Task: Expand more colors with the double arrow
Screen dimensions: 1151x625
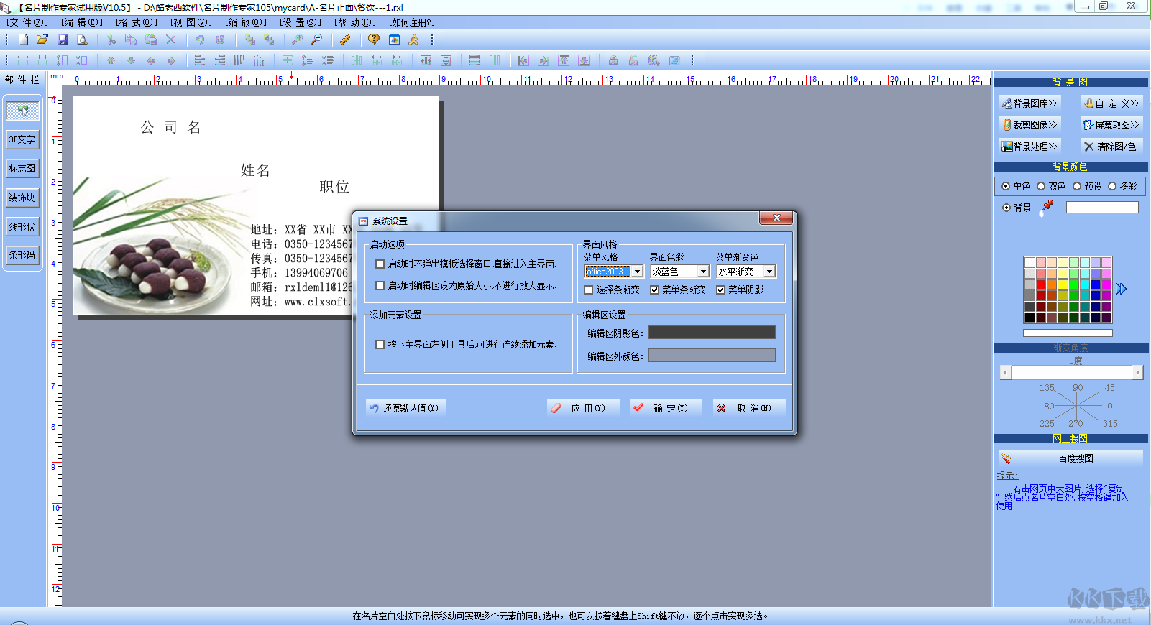Action: pos(1121,290)
